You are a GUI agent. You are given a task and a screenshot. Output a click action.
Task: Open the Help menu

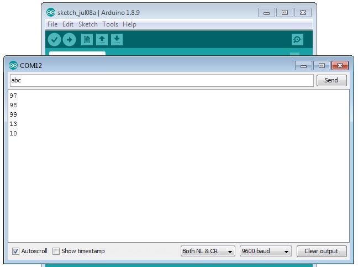129,24
